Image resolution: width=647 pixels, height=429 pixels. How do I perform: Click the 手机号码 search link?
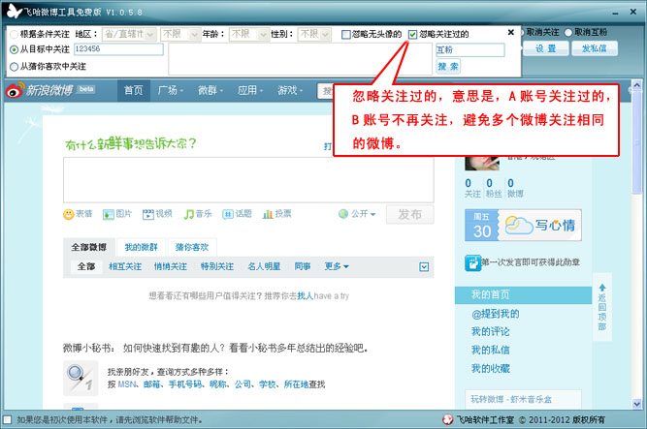185,384
